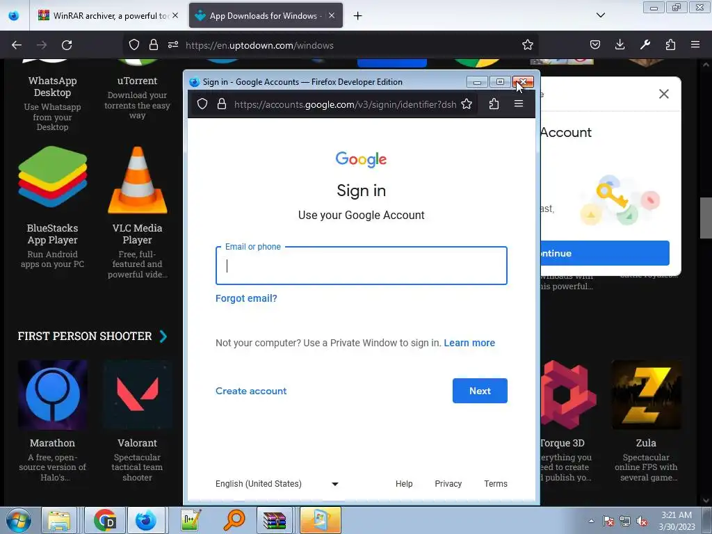
Task: Open the Torque 3D thumbnail
Action: [x=568, y=395]
